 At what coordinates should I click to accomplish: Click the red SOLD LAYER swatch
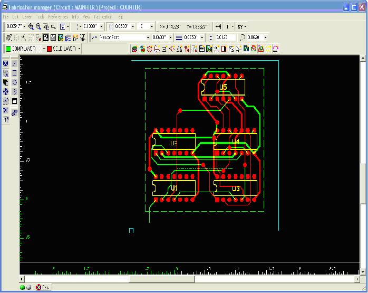[x=49, y=49]
